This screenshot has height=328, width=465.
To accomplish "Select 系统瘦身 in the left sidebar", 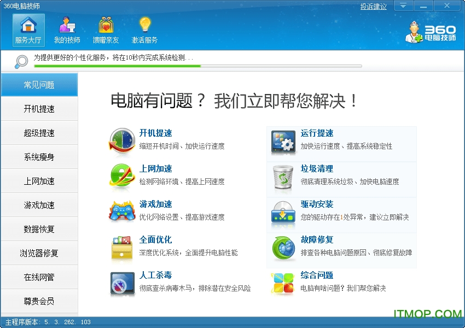I will (39, 157).
